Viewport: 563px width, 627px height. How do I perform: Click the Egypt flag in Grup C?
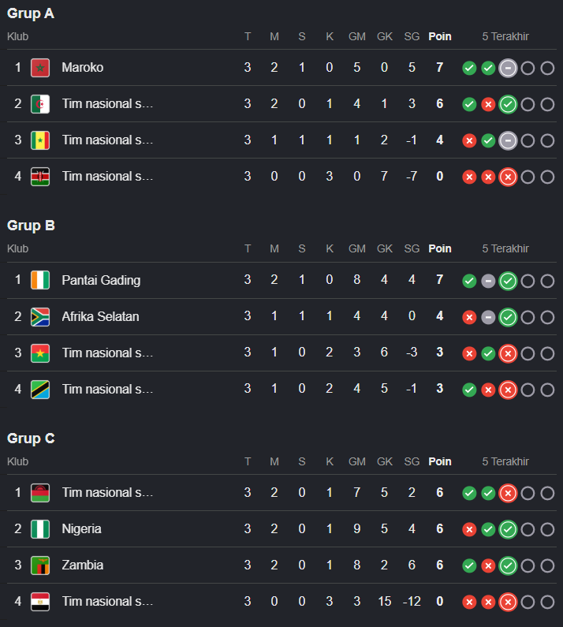pyautogui.click(x=40, y=602)
